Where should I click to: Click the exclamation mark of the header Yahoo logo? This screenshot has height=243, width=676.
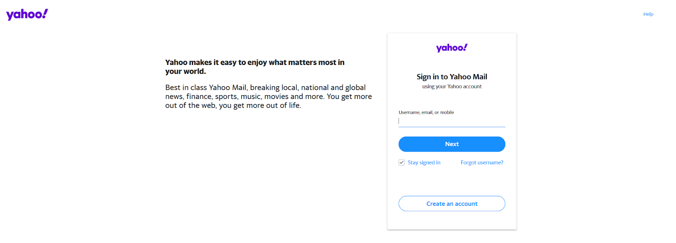point(45,13)
